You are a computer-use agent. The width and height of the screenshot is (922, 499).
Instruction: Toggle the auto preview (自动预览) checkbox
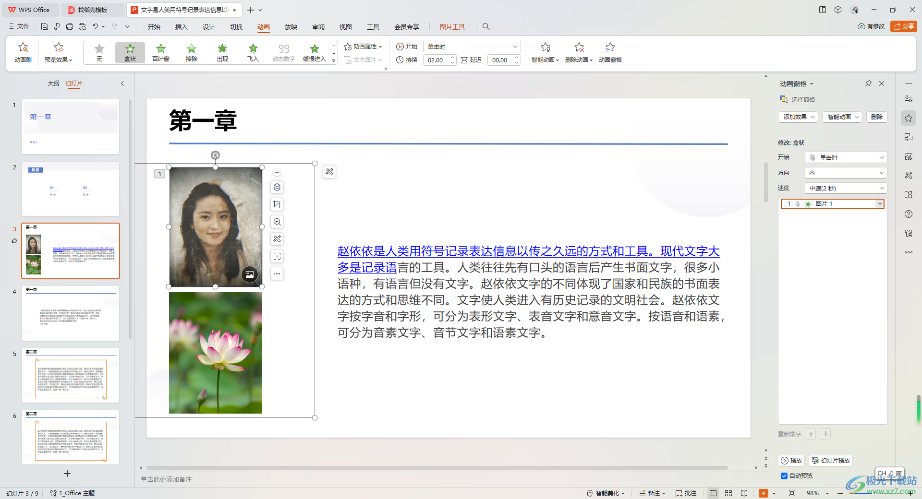(784, 476)
